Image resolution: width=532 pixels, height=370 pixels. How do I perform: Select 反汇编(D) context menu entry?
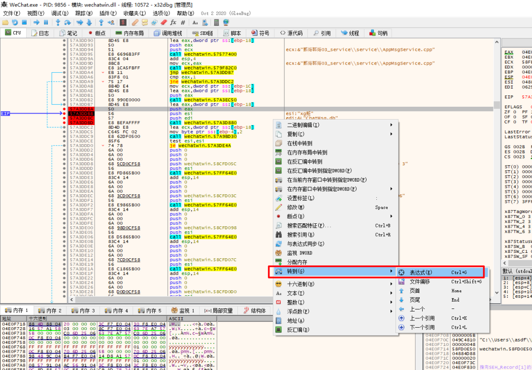click(x=335, y=330)
